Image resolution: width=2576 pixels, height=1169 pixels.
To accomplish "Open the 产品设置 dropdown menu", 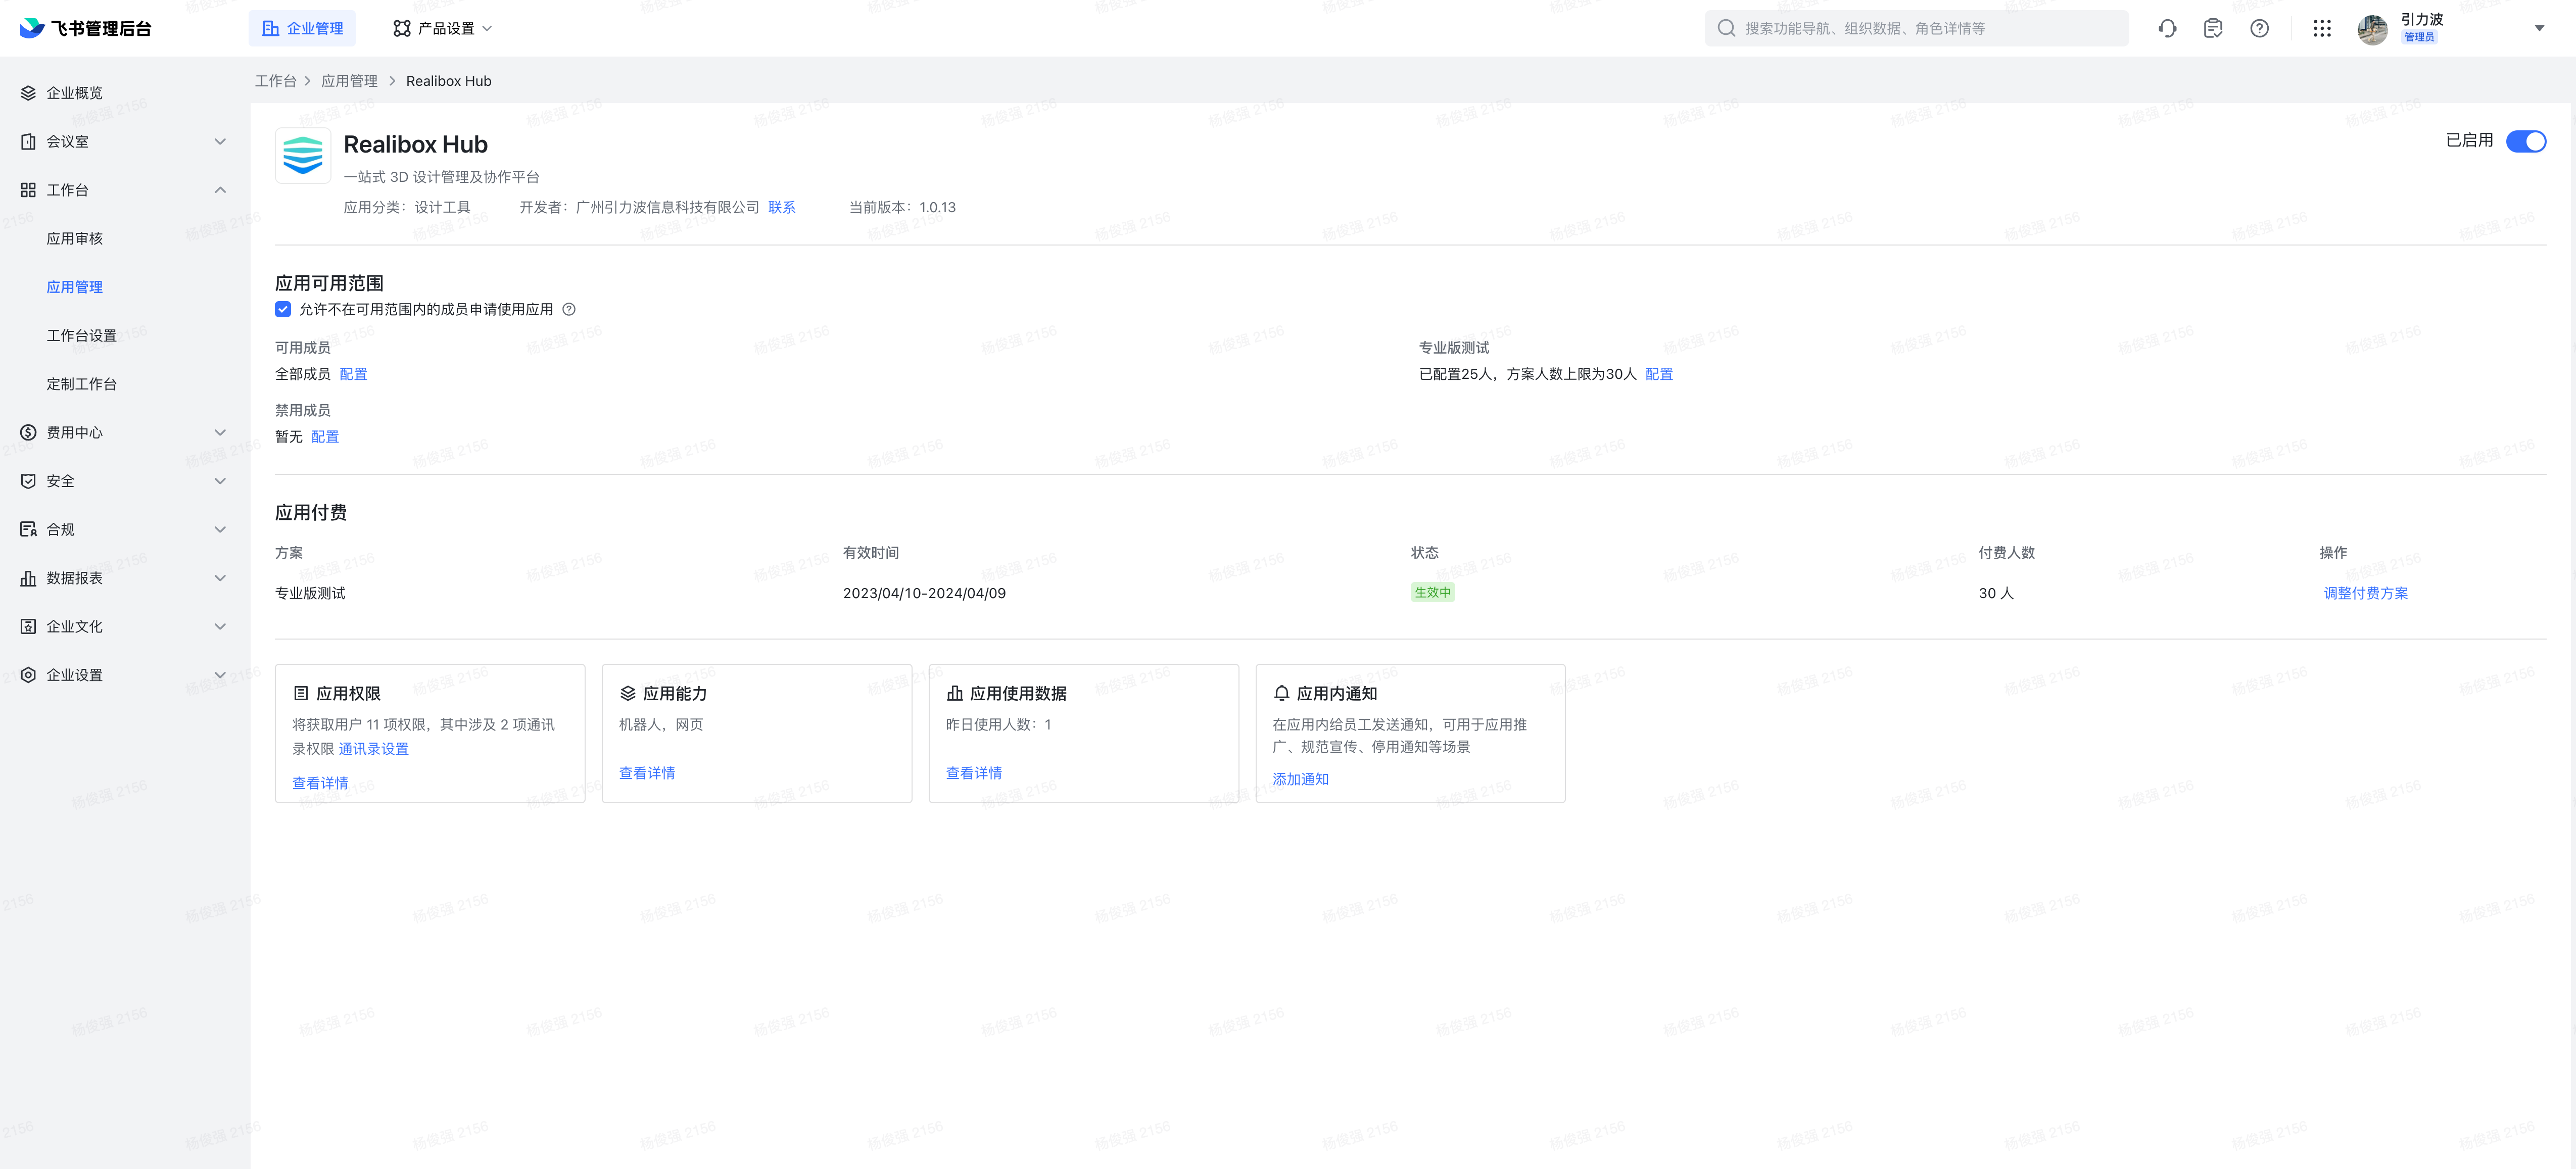I will [x=442, y=28].
